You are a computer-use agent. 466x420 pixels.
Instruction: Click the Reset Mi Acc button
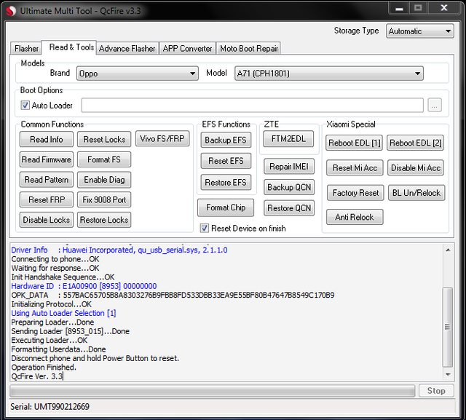(355, 168)
